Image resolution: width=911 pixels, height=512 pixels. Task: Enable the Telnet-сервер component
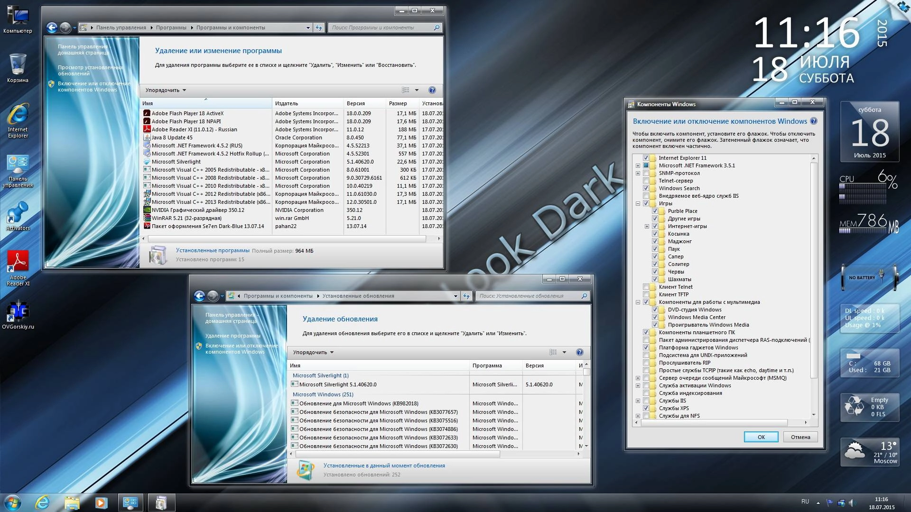pyautogui.click(x=647, y=181)
